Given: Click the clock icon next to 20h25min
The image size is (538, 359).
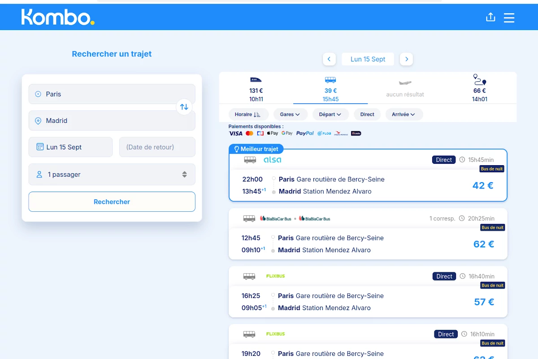Looking at the screenshot, I should [x=462, y=219].
